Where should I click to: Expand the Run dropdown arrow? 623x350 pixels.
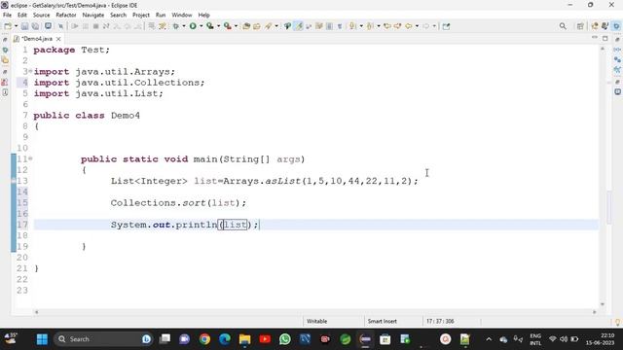coord(202,26)
